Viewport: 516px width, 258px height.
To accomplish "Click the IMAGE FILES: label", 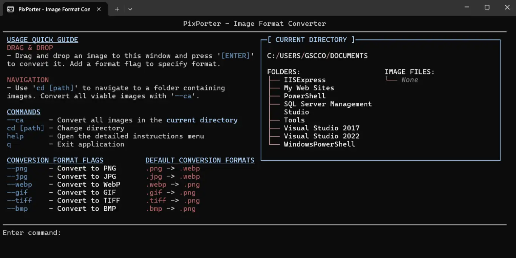I will click(410, 72).
